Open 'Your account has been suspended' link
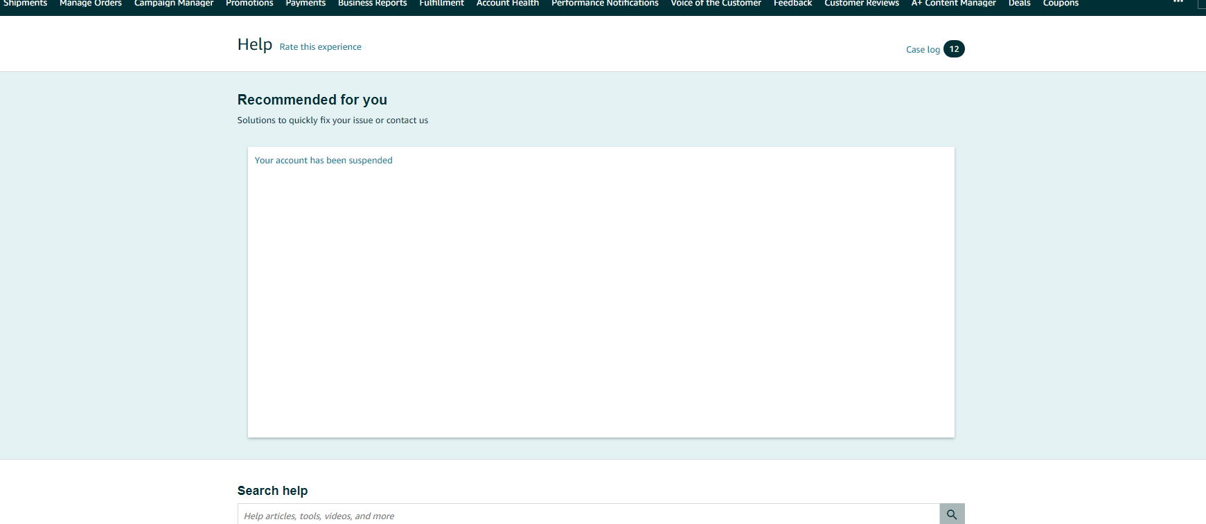This screenshot has height=524, width=1206. [323, 161]
